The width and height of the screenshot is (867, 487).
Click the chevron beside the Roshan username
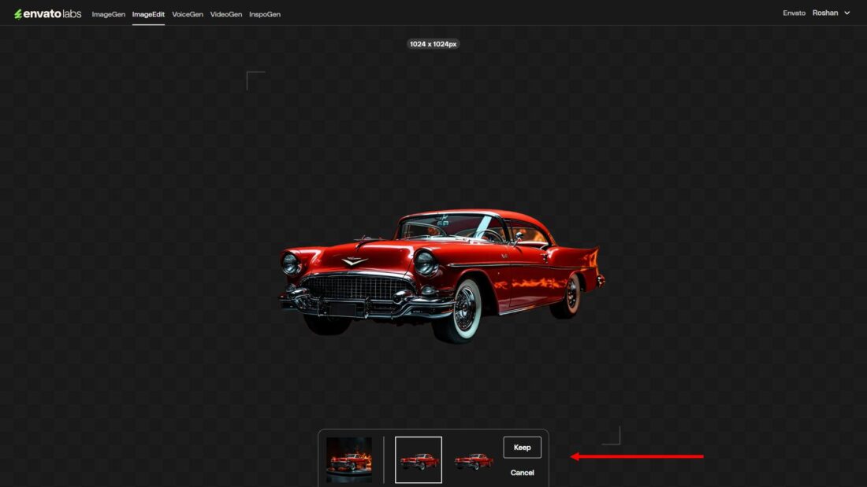[x=847, y=13]
